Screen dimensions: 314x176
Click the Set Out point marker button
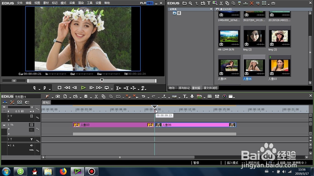click(x=45, y=88)
